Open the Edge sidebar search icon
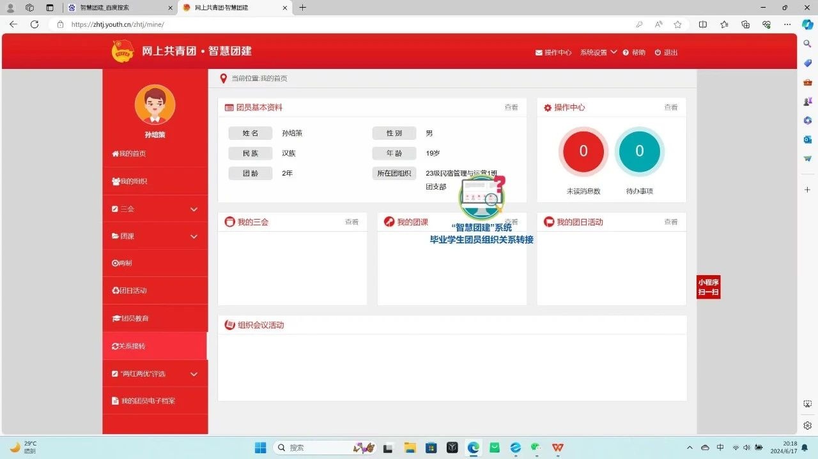Viewport: 818px width, 459px height. pyautogui.click(x=808, y=43)
